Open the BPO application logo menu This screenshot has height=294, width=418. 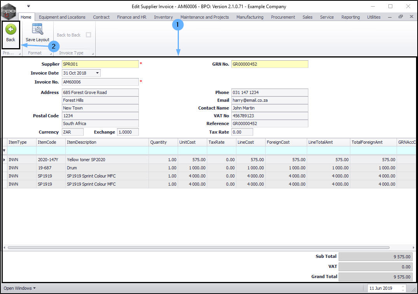click(9, 12)
